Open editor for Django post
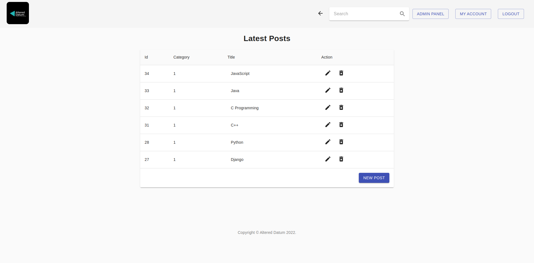This screenshot has height=263, width=534. [328, 159]
